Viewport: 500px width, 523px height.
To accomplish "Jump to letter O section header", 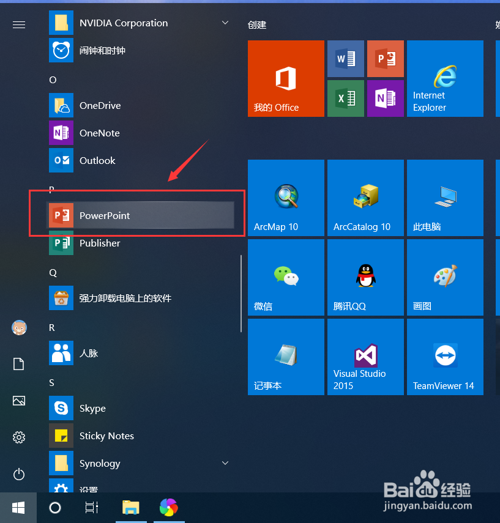I will pyautogui.click(x=53, y=80).
